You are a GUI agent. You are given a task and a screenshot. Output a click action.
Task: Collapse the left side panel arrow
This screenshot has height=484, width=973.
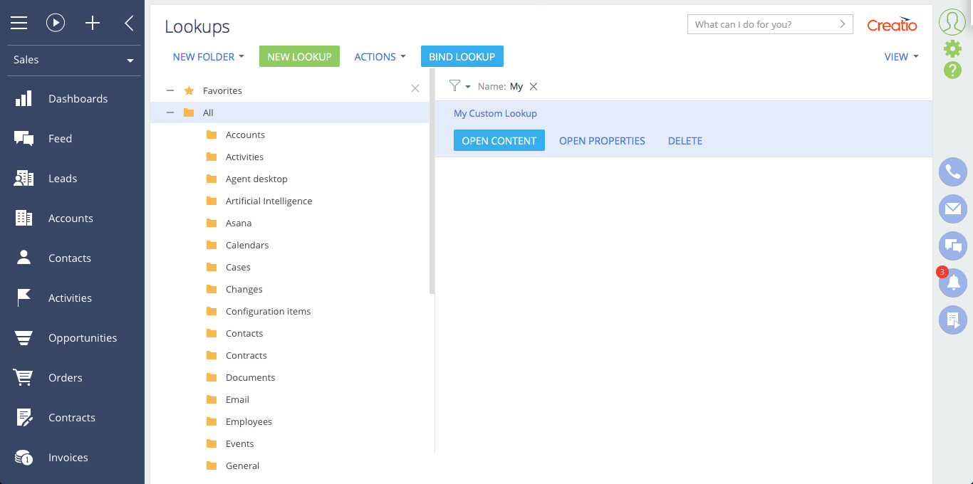[129, 23]
